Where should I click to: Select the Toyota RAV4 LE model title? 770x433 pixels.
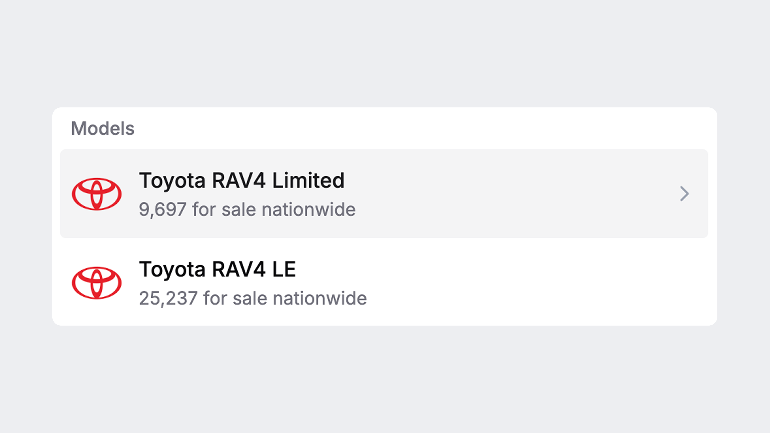(217, 269)
